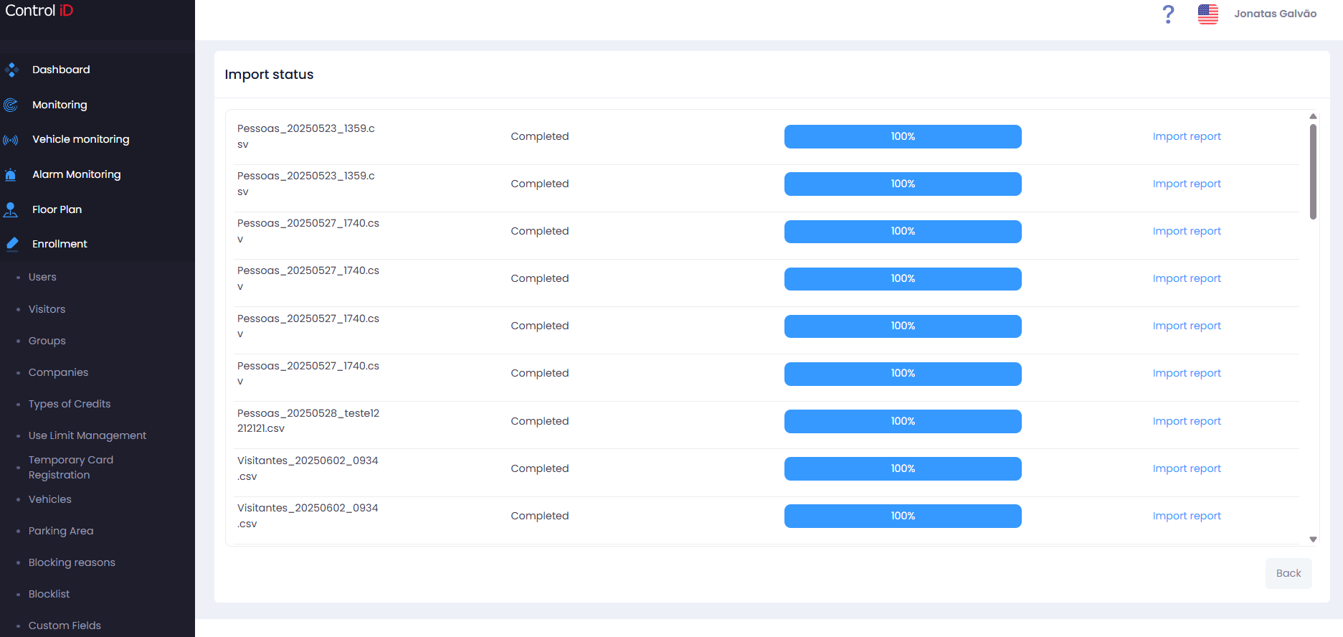Go to Visitors in the sidebar

point(47,309)
